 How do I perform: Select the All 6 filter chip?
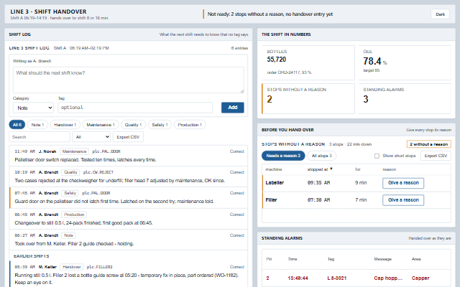tap(17, 125)
